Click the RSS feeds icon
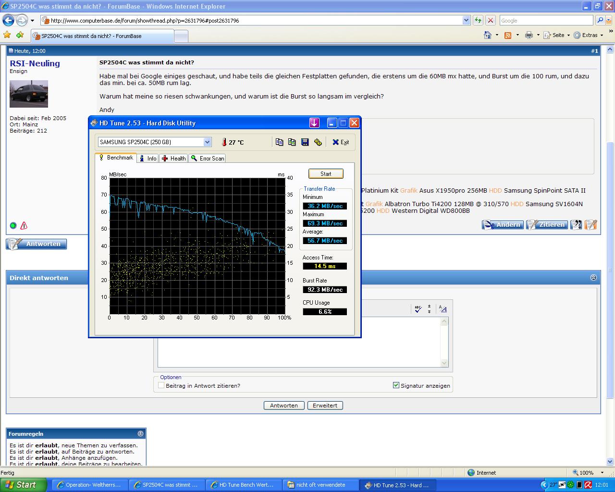Image resolution: width=615 pixels, height=492 pixels. (x=508, y=35)
